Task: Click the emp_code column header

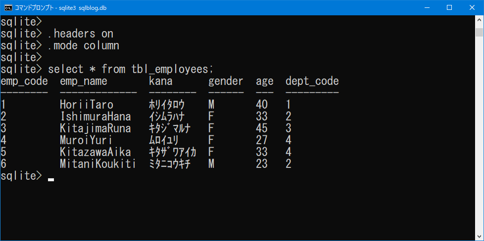Action: [24, 81]
